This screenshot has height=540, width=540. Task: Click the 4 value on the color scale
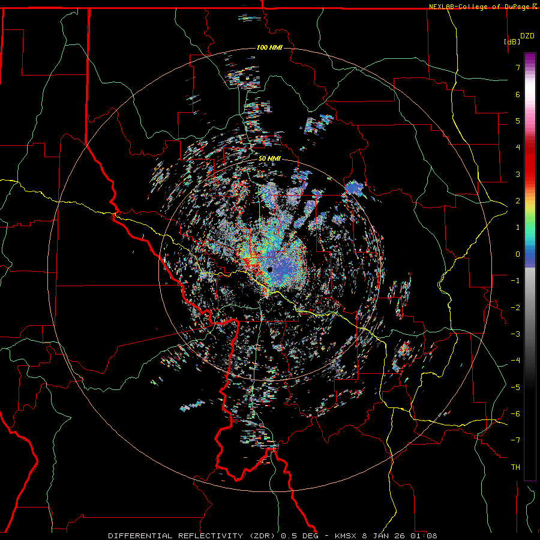[518, 148]
